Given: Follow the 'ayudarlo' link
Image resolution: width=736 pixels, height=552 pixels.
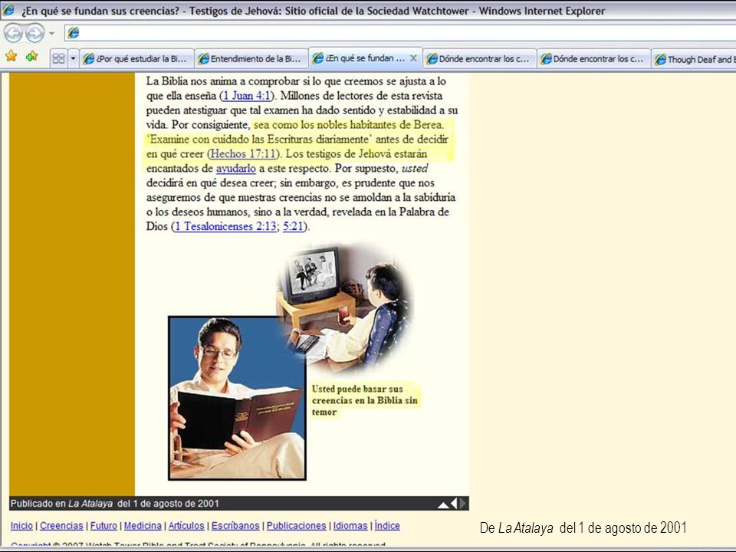Looking at the screenshot, I should tap(235, 168).
